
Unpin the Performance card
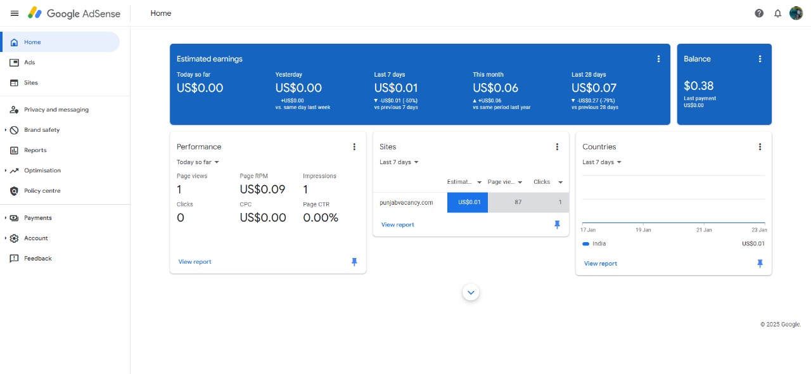(x=354, y=262)
